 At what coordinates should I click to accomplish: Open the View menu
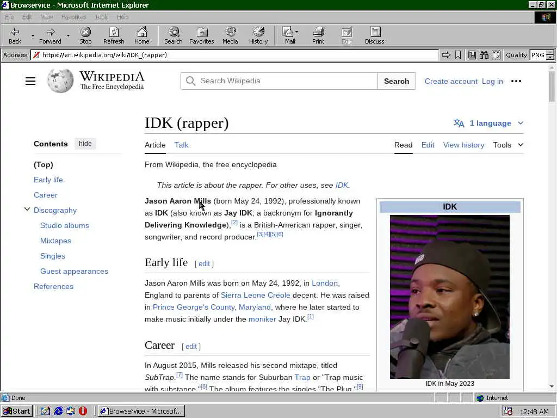[47, 17]
